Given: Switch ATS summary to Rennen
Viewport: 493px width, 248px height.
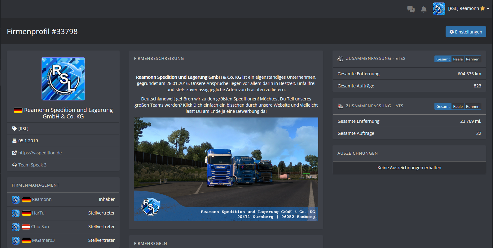Looking at the screenshot, I should 473,107.
